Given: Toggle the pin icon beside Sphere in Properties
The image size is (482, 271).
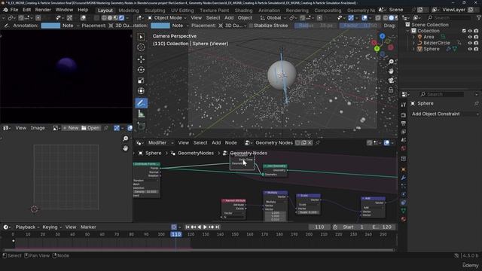Looking at the screenshot, I should [x=476, y=104].
